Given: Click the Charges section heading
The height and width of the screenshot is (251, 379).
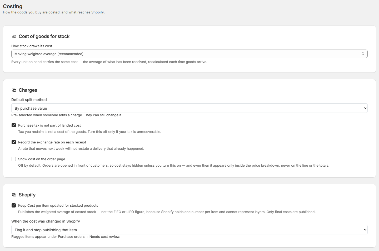Looking at the screenshot, I should click(x=28, y=90).
